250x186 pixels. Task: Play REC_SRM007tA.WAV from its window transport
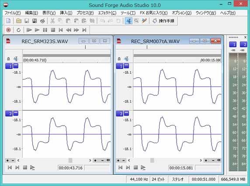point(143,168)
